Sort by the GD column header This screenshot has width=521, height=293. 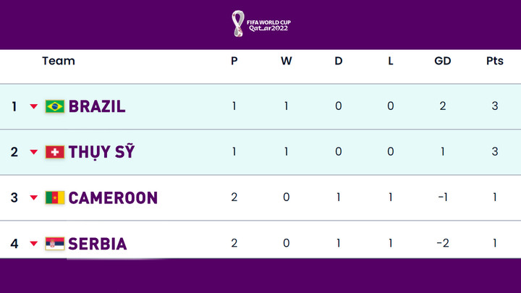point(442,61)
